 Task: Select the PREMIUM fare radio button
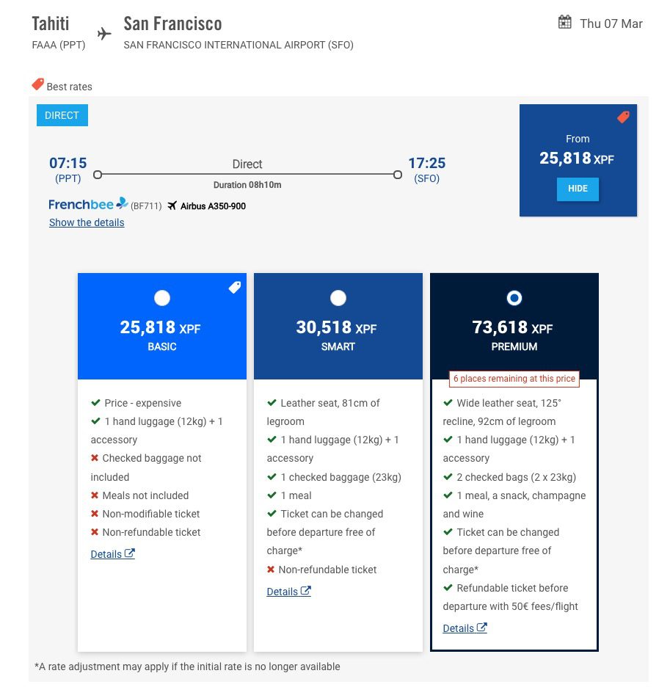(x=514, y=298)
